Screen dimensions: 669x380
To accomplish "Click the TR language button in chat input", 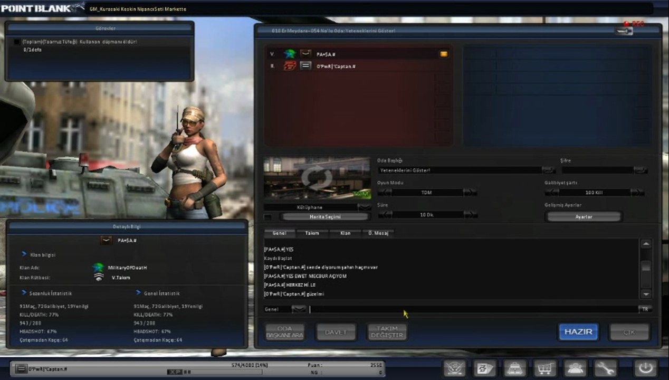I will coord(645,309).
